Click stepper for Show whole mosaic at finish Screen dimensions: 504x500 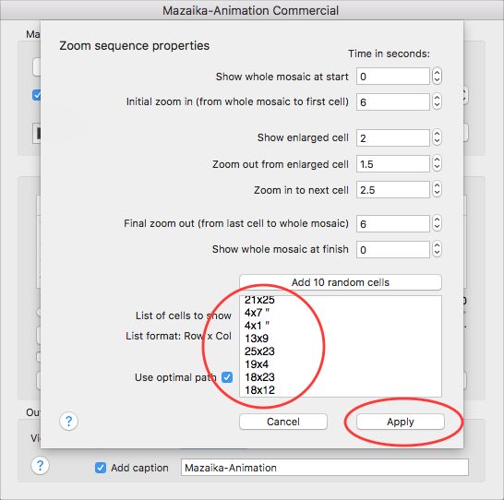(437, 249)
